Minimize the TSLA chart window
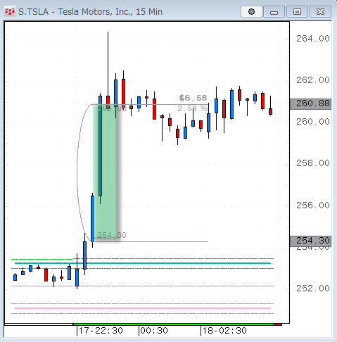The width and height of the screenshot is (337, 342). 274,12
